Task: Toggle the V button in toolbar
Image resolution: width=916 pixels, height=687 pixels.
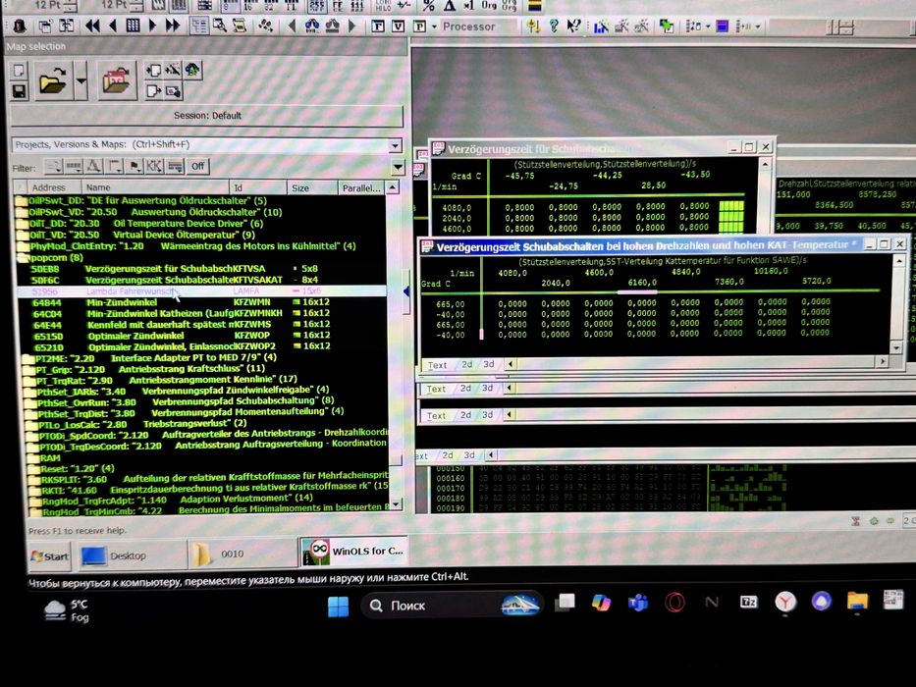Action: [x=398, y=26]
